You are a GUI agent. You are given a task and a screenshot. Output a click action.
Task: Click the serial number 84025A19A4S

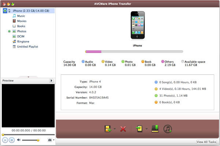pos(99,97)
